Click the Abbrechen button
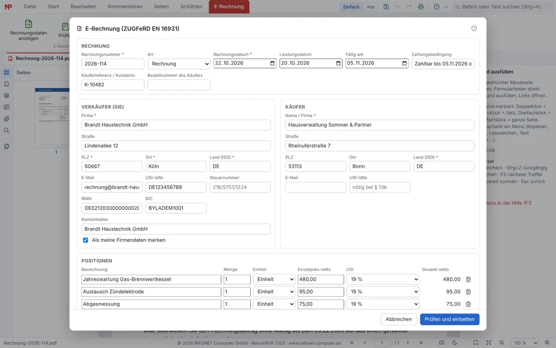 click(x=398, y=319)
